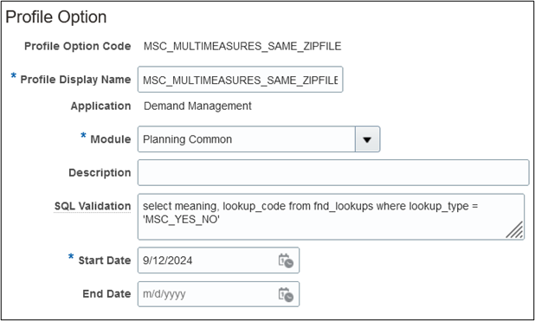The image size is (535, 321).
Task: Click the Start Date label
Action: click(x=105, y=260)
